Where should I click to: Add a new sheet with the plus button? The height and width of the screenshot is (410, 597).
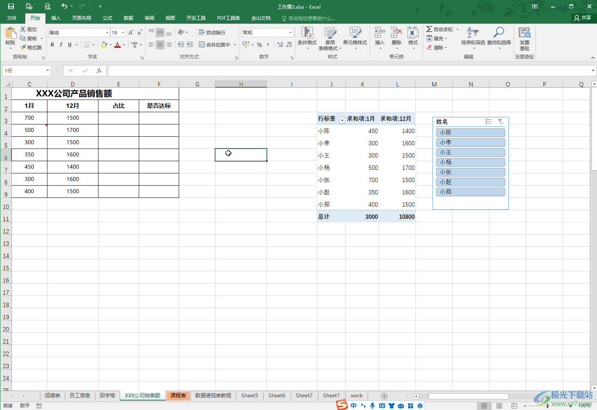coord(384,396)
